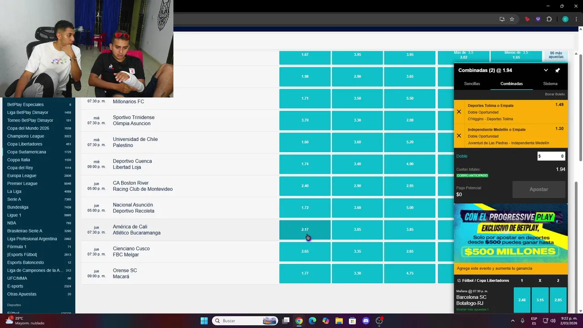Select 3.15 draw odds Barcelona-Botafogo

[540, 300]
